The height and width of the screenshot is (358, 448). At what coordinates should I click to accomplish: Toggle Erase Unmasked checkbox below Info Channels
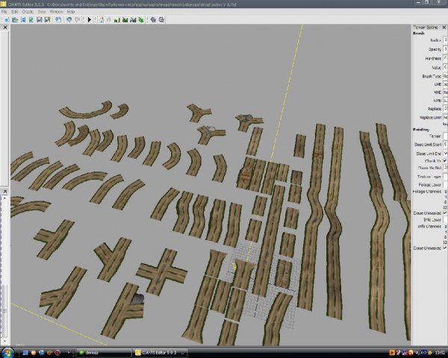(x=444, y=248)
